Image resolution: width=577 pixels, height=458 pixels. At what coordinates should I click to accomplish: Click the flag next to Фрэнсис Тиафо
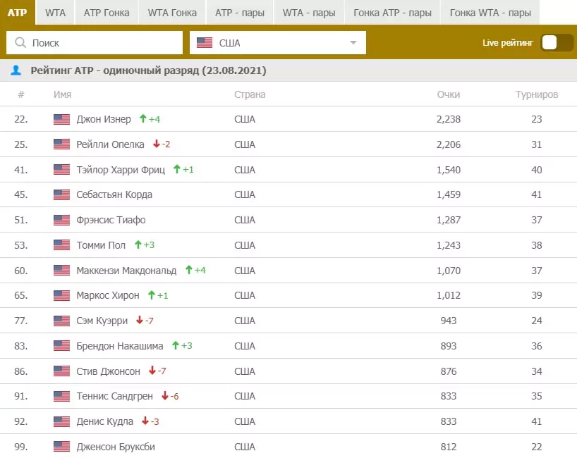[x=61, y=220]
